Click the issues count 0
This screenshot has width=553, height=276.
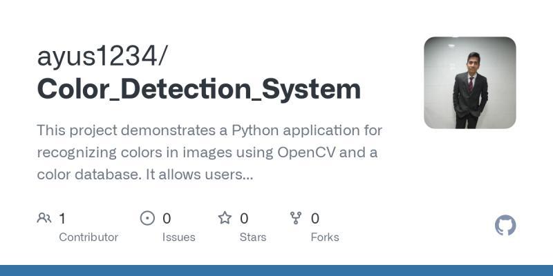167,219
